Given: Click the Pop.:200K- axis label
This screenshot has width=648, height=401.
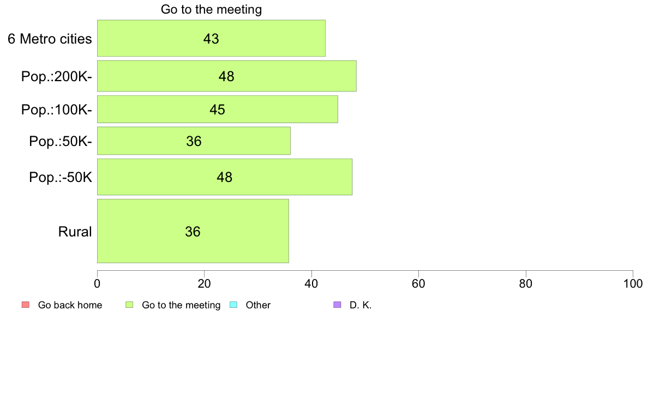Looking at the screenshot, I should pyautogui.click(x=57, y=76).
